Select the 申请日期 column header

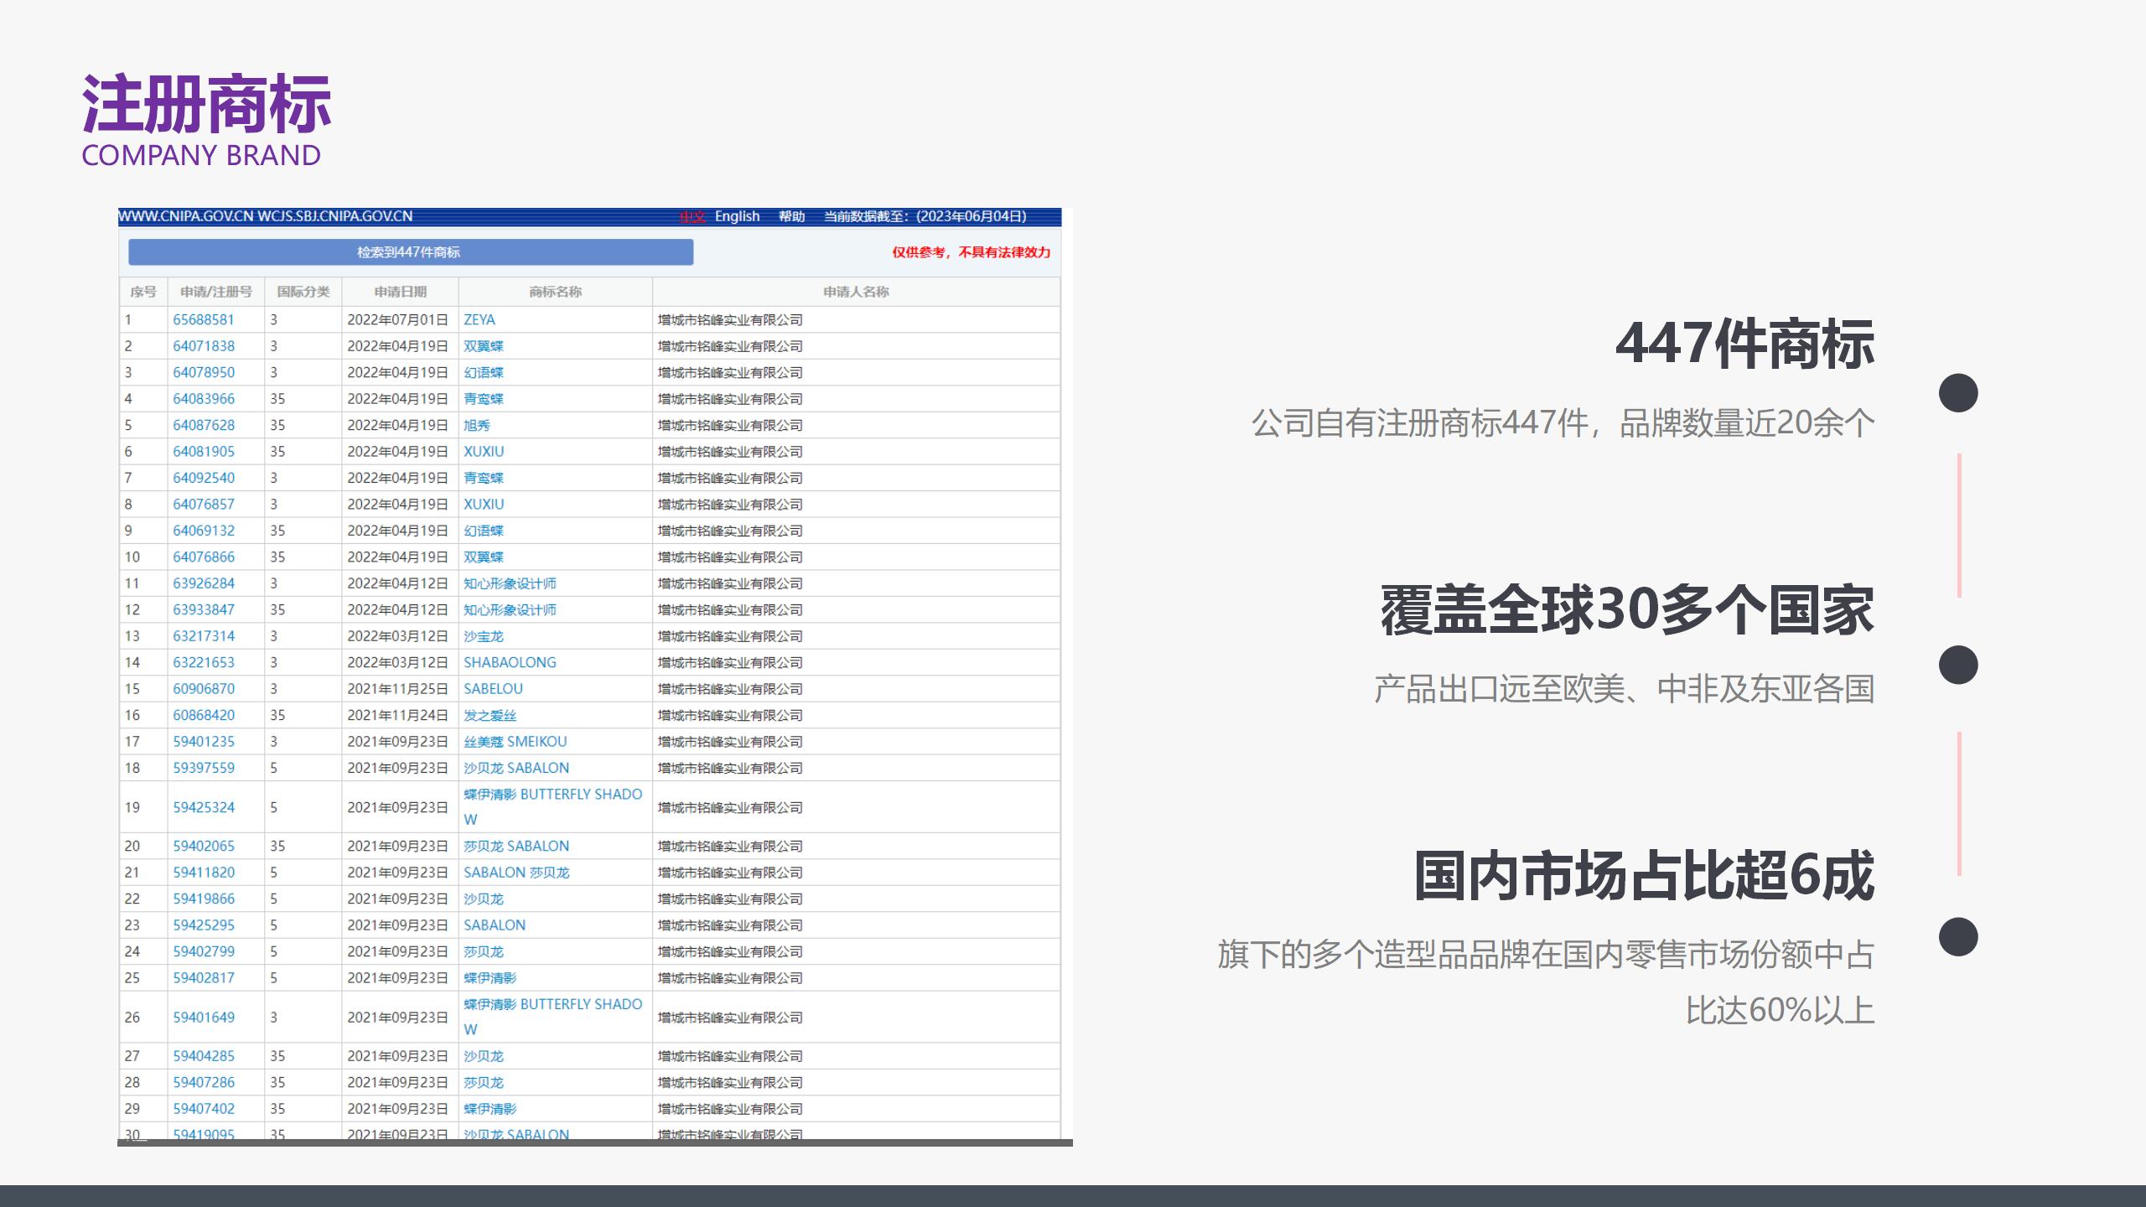400,292
